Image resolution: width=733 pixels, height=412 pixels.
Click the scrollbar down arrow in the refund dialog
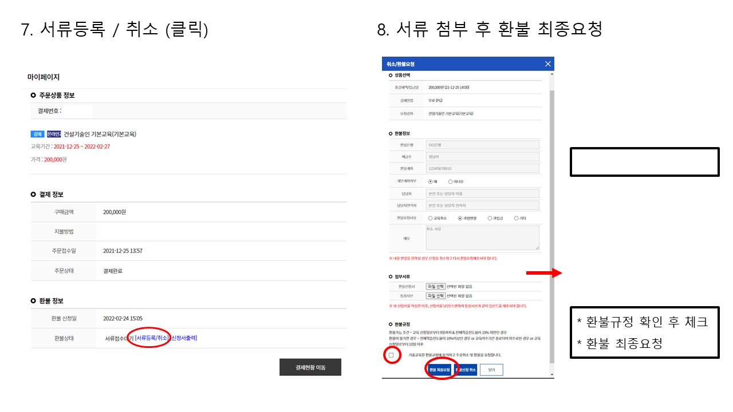pyautogui.click(x=551, y=375)
